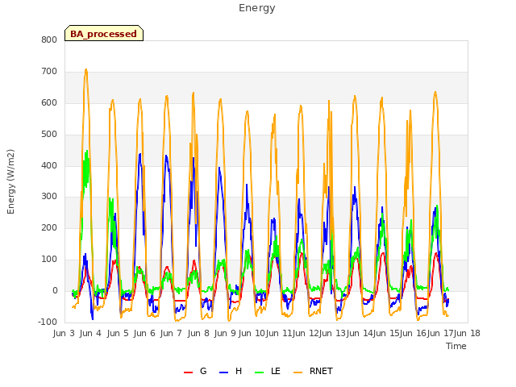Click the Jun 5 x-axis tick label
This screenshot has width=516, height=387.
(118, 333)
